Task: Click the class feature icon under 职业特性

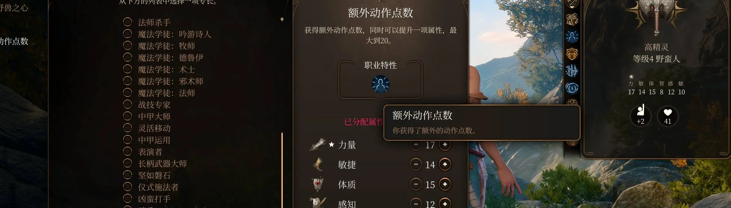Action: tap(380, 84)
